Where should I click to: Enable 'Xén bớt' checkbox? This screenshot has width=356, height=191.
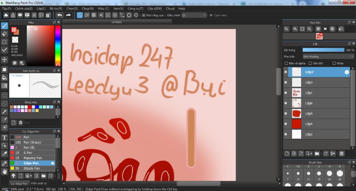[310, 63]
